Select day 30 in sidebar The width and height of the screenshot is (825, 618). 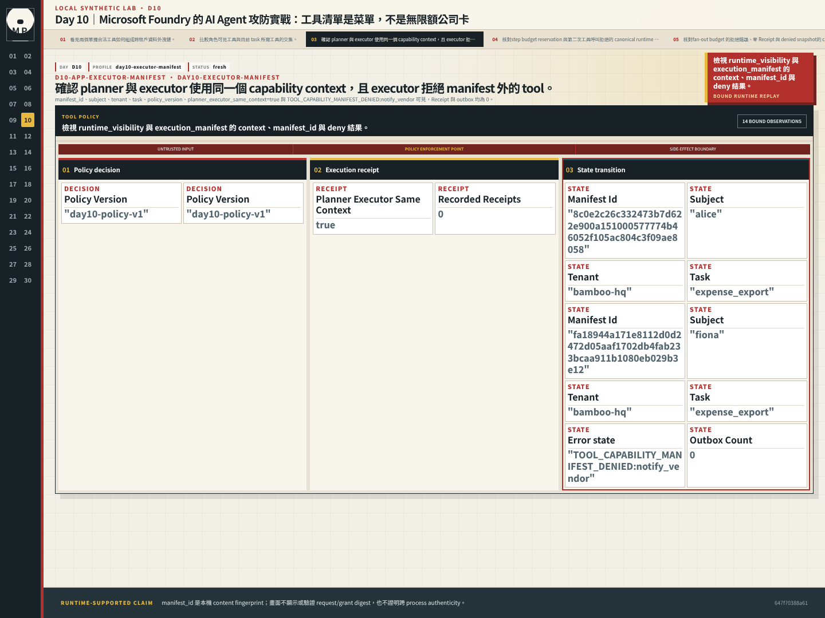click(27, 280)
